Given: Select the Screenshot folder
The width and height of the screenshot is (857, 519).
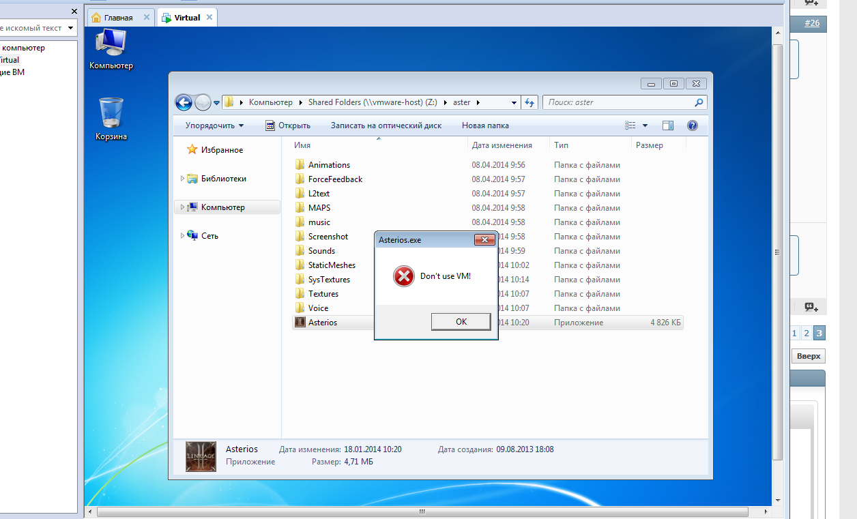Looking at the screenshot, I should 328,237.
